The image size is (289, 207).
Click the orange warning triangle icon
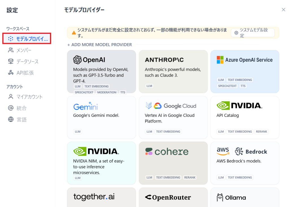pyautogui.click(x=74, y=33)
